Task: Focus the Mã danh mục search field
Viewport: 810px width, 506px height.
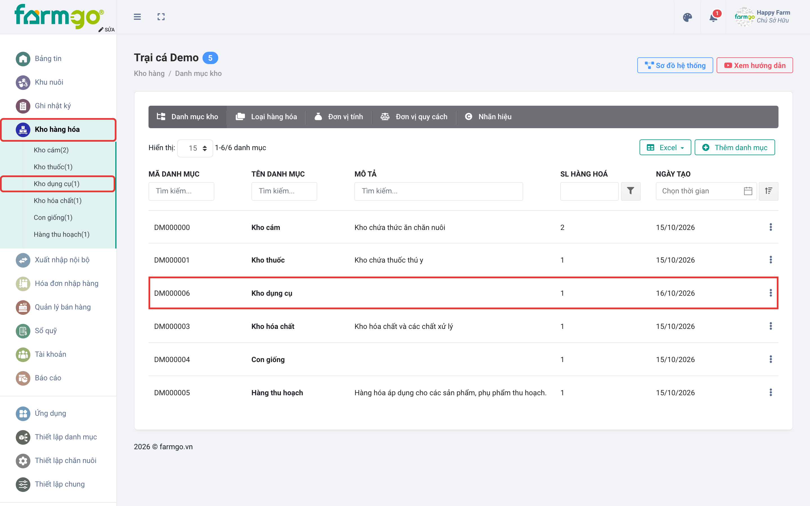Action: [181, 191]
